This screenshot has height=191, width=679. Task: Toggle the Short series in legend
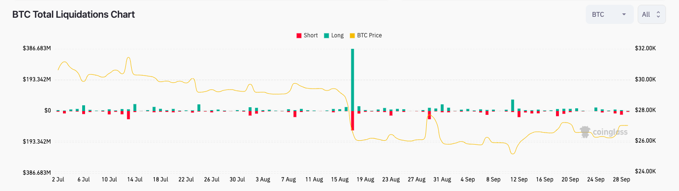tap(307, 35)
